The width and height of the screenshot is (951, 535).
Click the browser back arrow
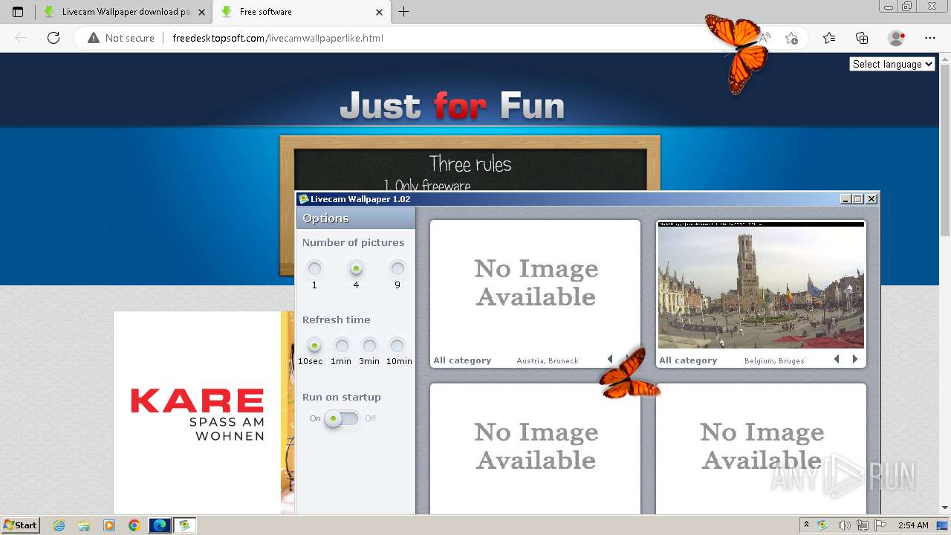pos(21,38)
